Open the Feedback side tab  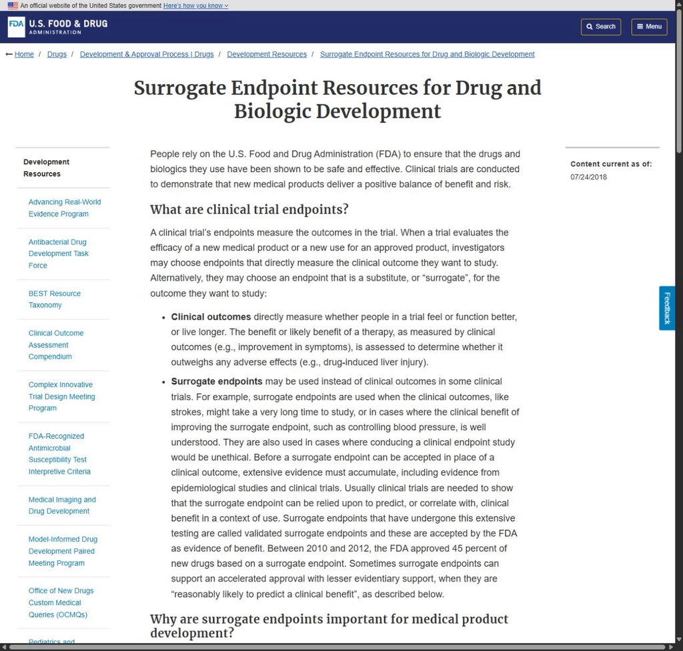(667, 308)
